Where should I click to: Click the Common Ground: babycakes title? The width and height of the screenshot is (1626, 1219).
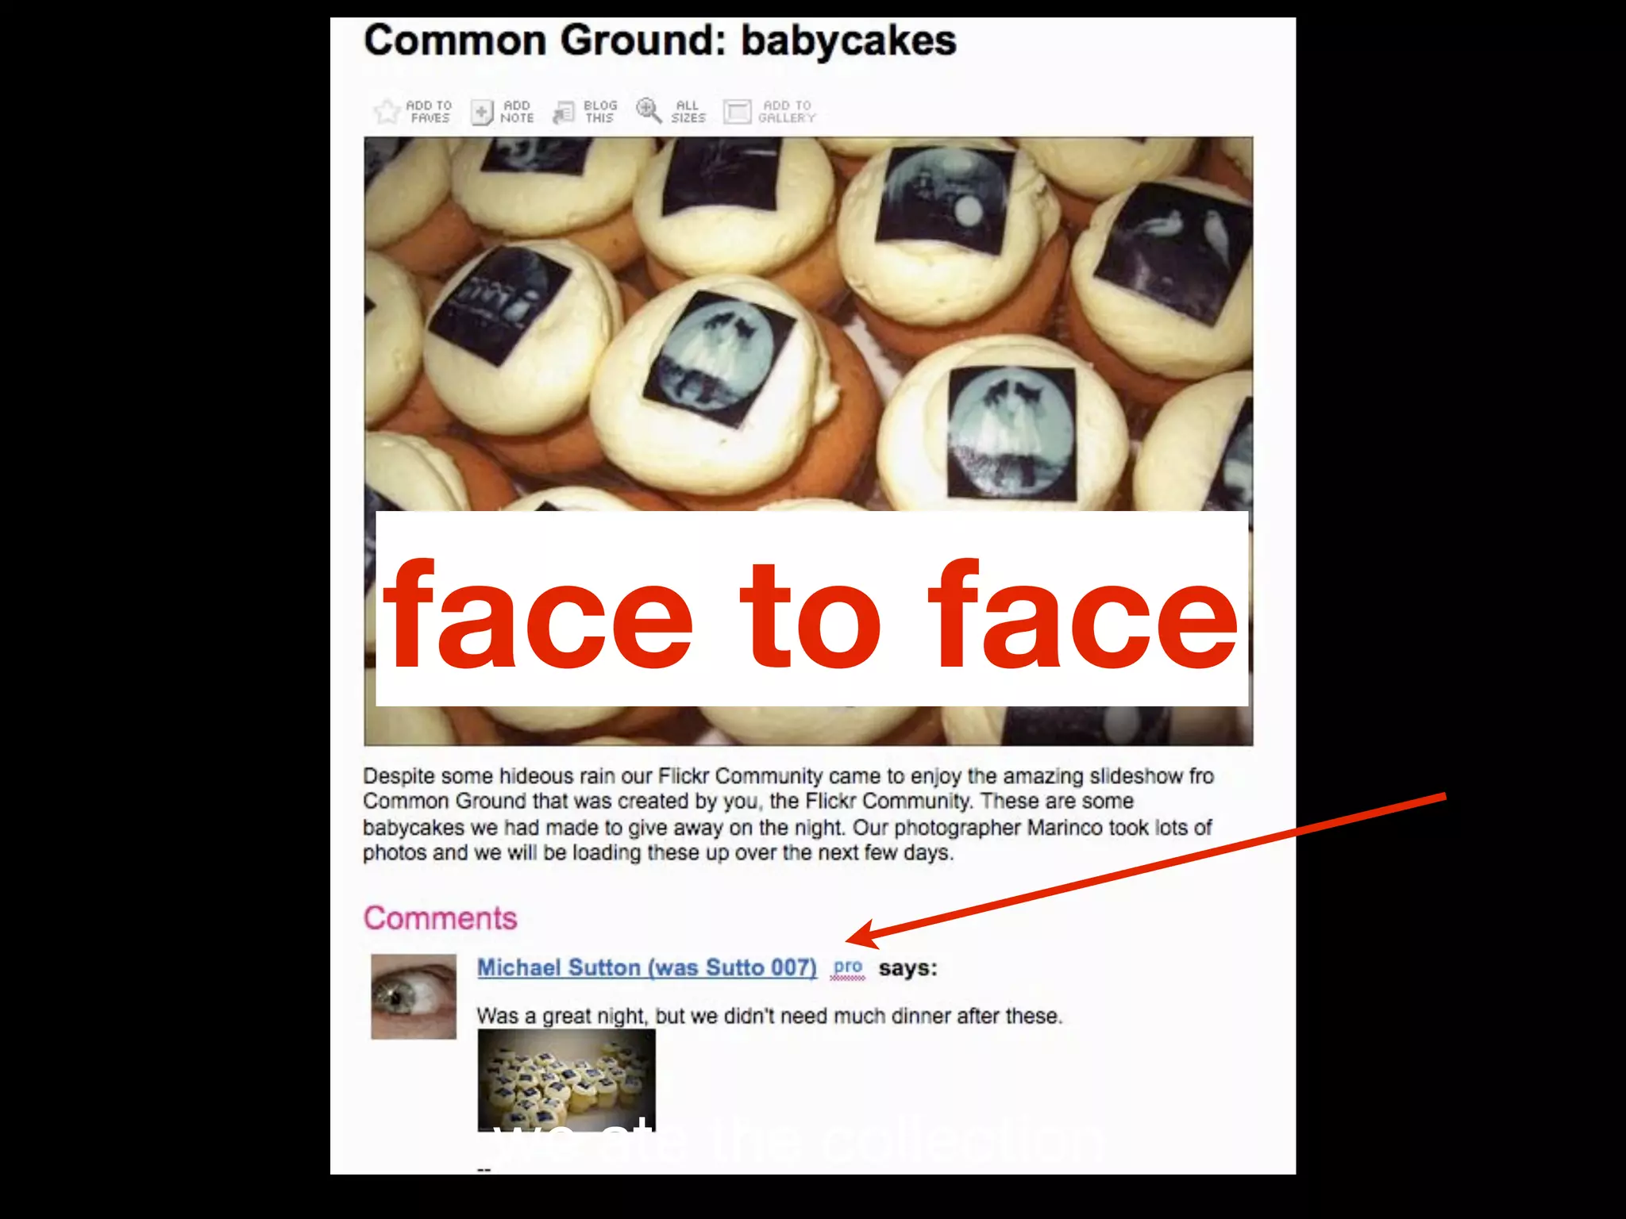pyautogui.click(x=660, y=41)
